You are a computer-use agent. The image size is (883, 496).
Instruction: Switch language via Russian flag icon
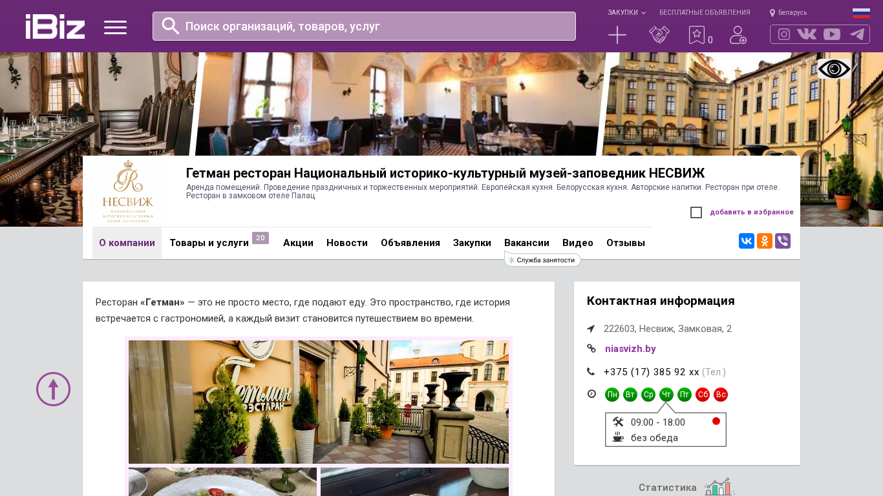[861, 13]
